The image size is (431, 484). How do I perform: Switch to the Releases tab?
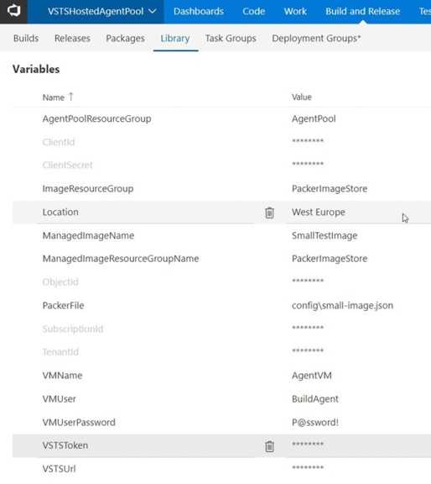click(72, 39)
